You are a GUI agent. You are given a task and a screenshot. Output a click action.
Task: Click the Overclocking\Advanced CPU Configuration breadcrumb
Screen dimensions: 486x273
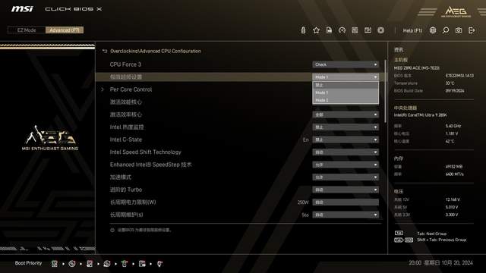click(155, 51)
